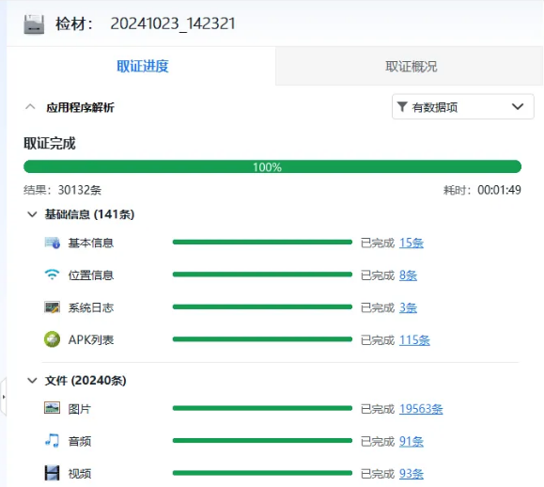This screenshot has width=544, height=487.
Task: Click the APK列表 android icon
Action: 52,339
